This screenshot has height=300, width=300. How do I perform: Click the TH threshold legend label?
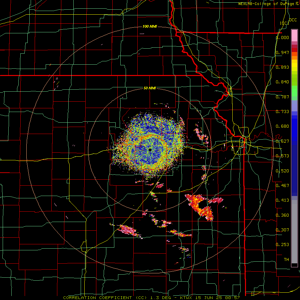click(286, 260)
